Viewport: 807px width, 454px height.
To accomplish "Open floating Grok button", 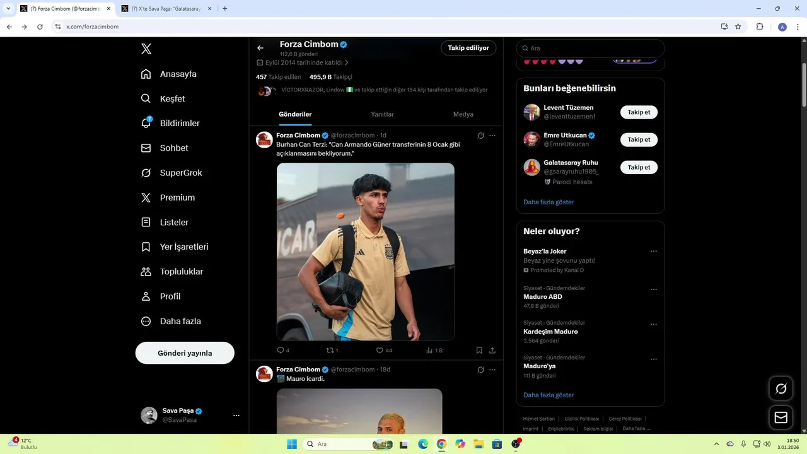I will pos(781,388).
